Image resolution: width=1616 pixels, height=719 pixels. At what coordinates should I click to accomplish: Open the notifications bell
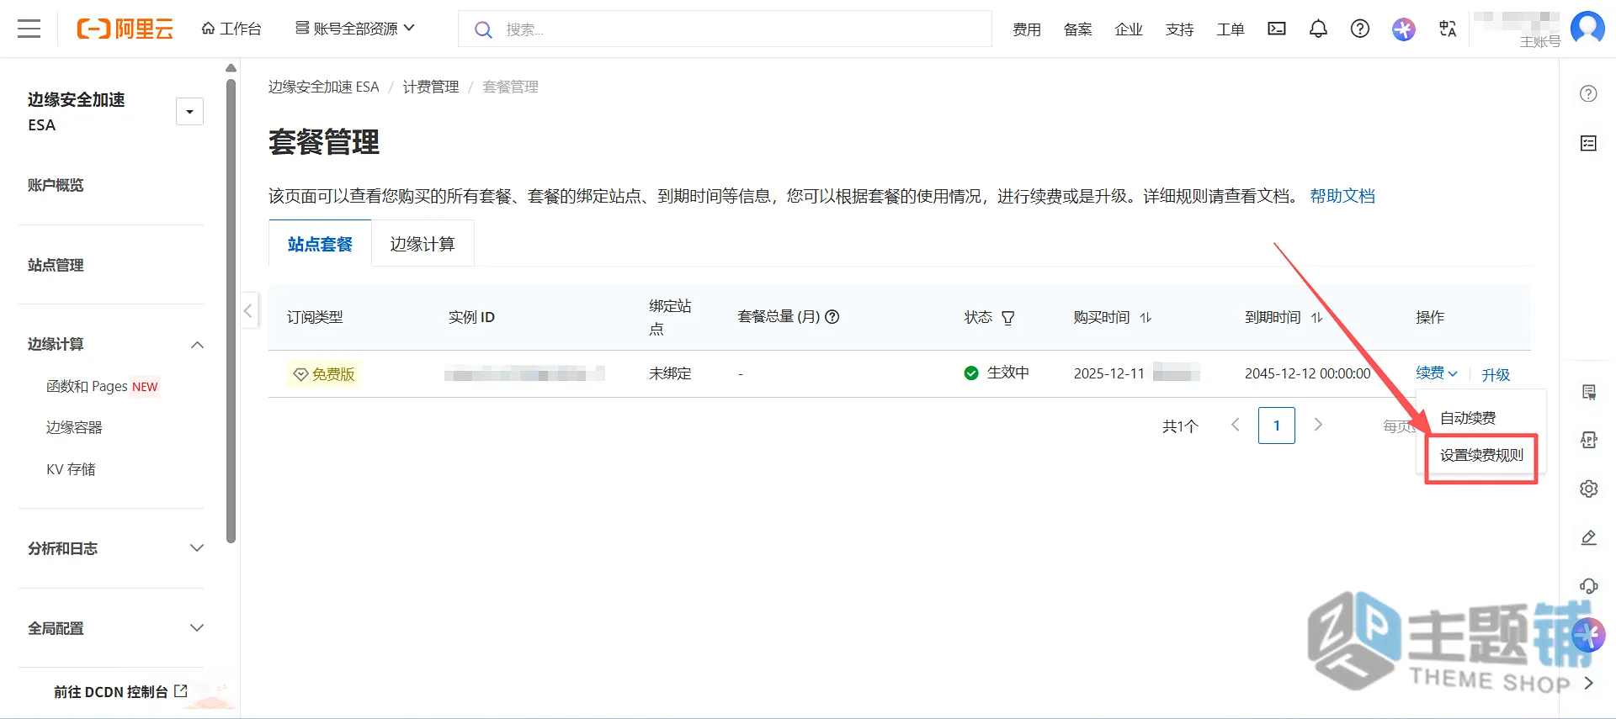(x=1318, y=29)
